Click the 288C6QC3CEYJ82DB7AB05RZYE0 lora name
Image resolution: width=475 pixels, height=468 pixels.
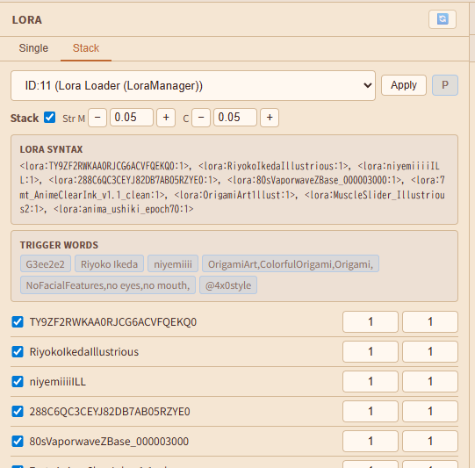[110, 412]
